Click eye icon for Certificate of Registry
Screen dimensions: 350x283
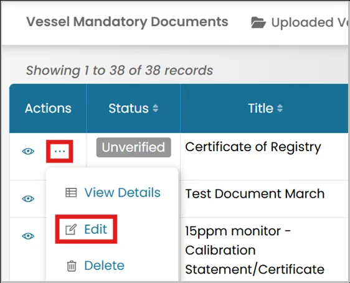[x=28, y=151]
